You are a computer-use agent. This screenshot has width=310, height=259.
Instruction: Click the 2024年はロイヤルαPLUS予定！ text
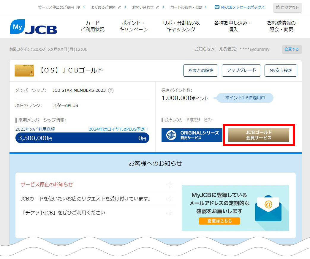118,129
